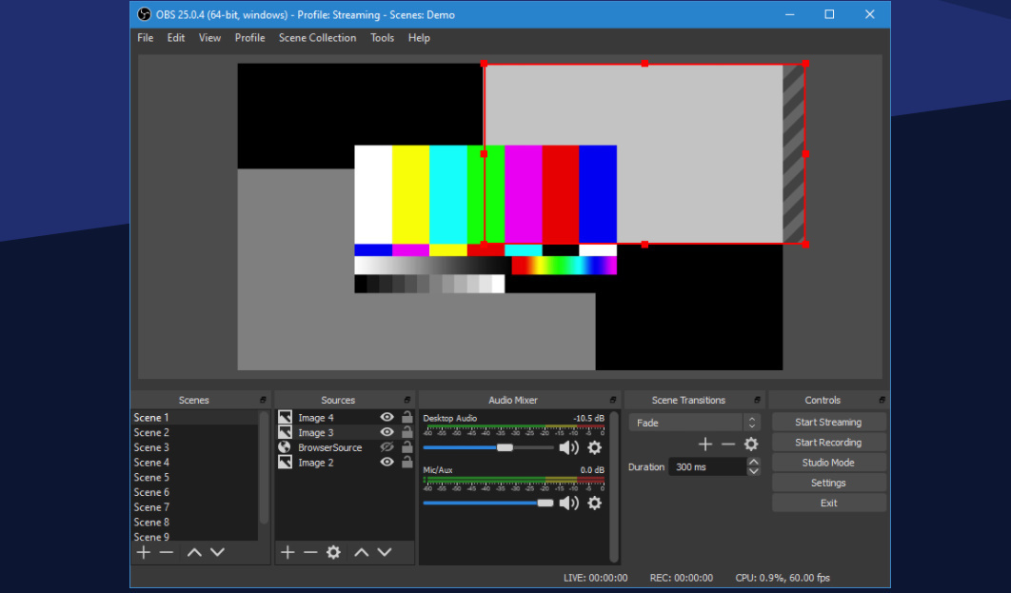Move source up in Sources panel

click(x=361, y=552)
